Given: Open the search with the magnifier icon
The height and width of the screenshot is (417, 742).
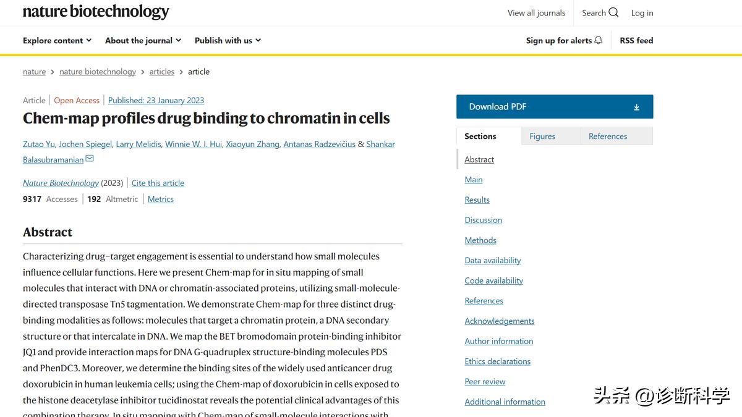Looking at the screenshot, I should tap(614, 12).
